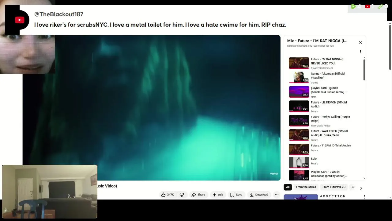Open 'Future - 712PM (Official Audio)' title
The image size is (392, 221).
[331, 145]
